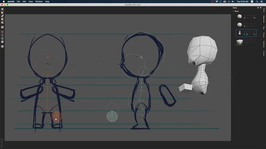The image size is (266, 149).
Task: Click the bottom ring-shaped toolbar icon
Action: click(x=2, y=46)
